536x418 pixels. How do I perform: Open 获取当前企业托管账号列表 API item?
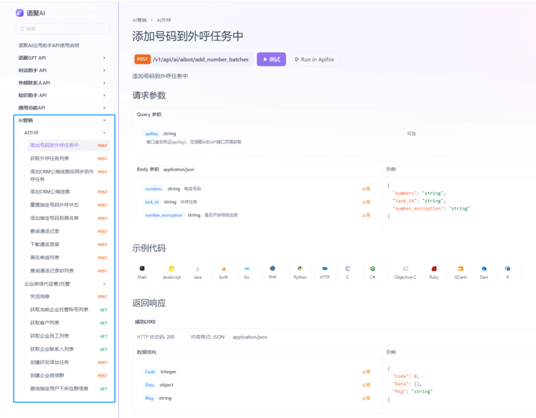coord(68,310)
